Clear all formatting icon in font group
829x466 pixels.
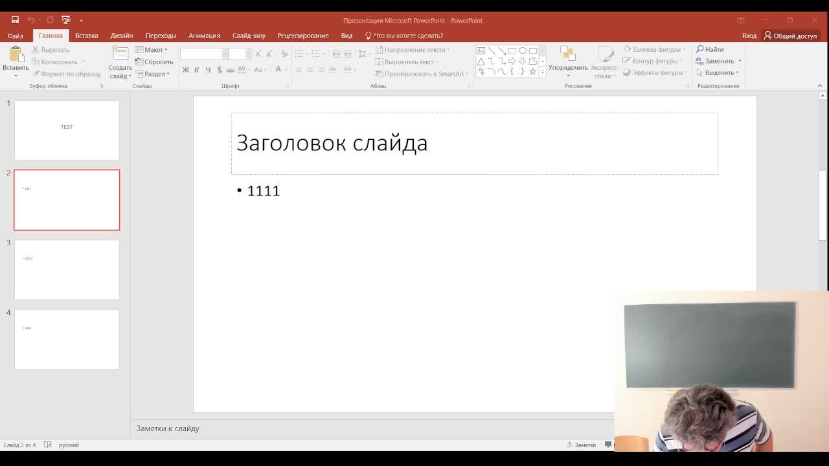click(x=284, y=54)
